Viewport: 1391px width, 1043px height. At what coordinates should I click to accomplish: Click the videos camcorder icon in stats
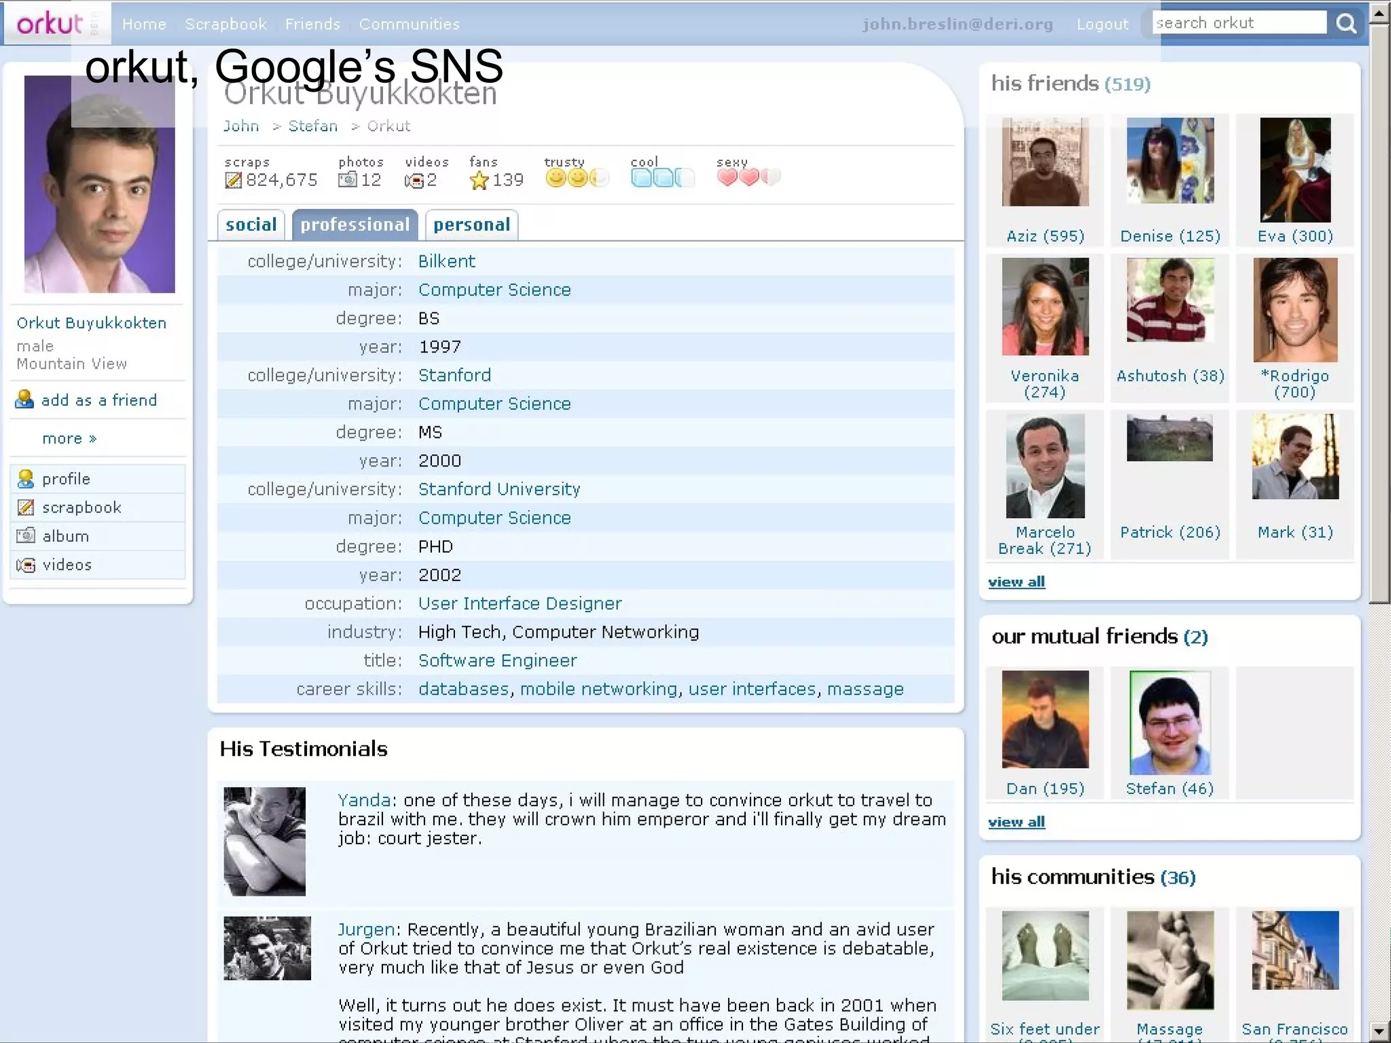414,181
